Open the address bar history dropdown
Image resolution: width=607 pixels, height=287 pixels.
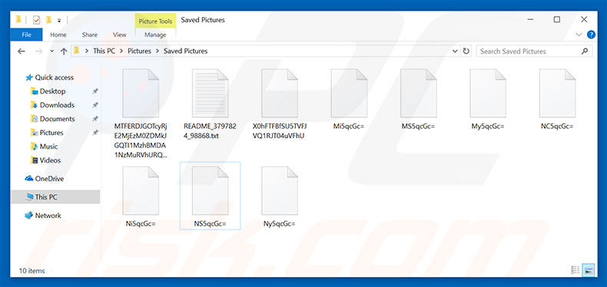[456, 51]
